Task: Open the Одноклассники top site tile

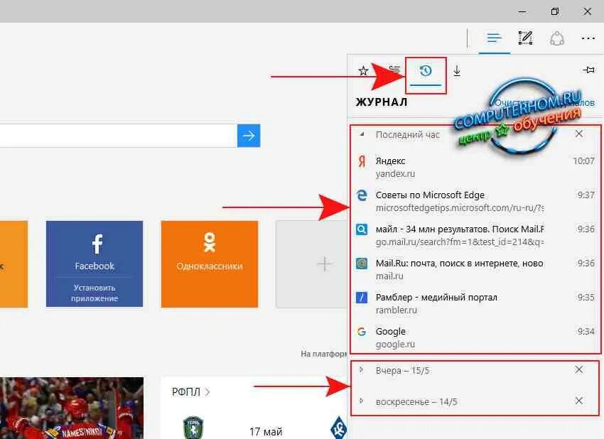Action: 210,264
